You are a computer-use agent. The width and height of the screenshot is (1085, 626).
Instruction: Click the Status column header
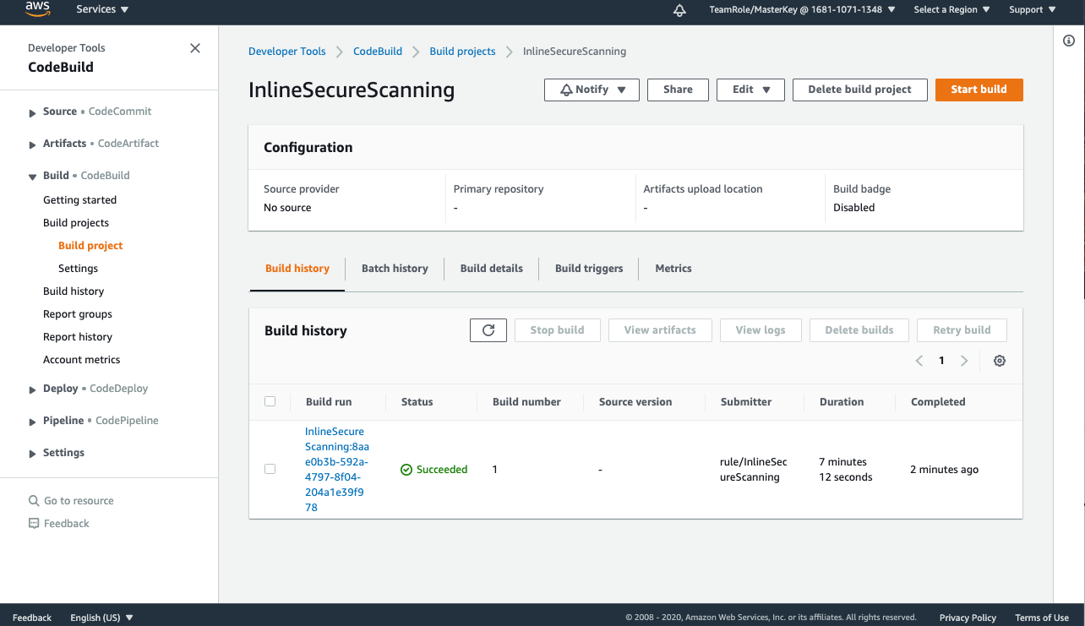(x=417, y=402)
